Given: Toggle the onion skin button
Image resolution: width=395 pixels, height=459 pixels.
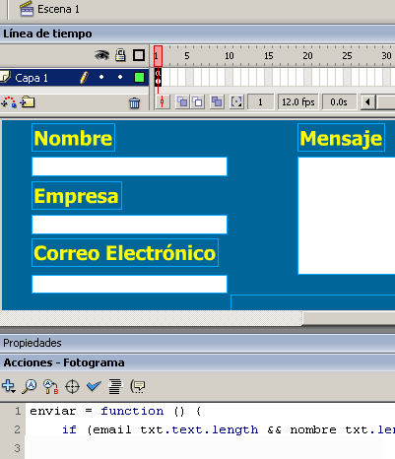Looking at the screenshot, I should [x=182, y=102].
